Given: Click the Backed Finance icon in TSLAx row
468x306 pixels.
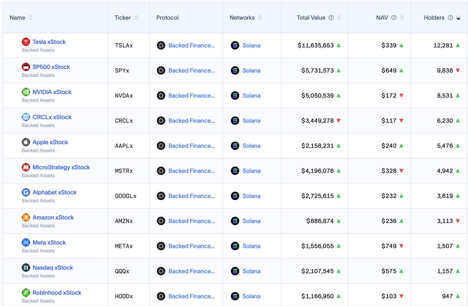Looking at the screenshot, I should point(161,46).
